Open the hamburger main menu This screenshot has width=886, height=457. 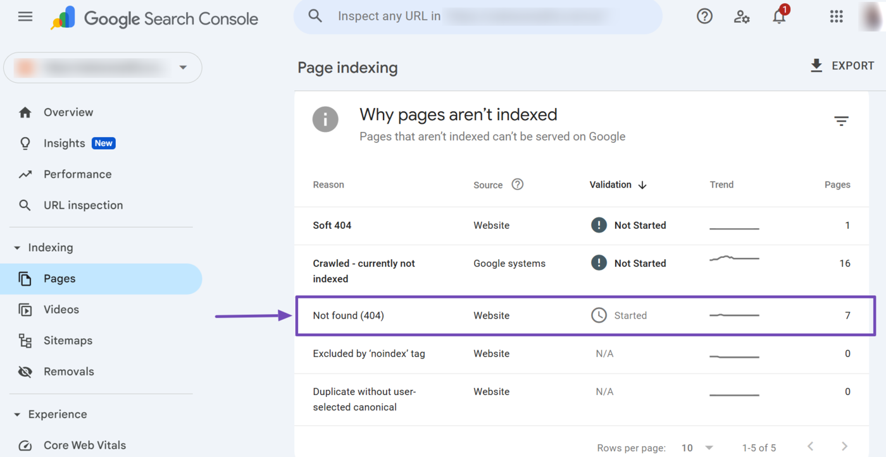click(25, 17)
